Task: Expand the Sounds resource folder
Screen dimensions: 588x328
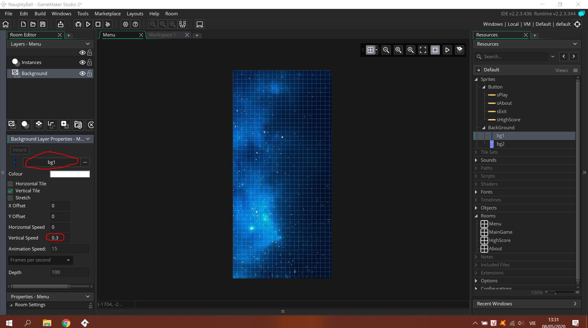Action: (476, 160)
